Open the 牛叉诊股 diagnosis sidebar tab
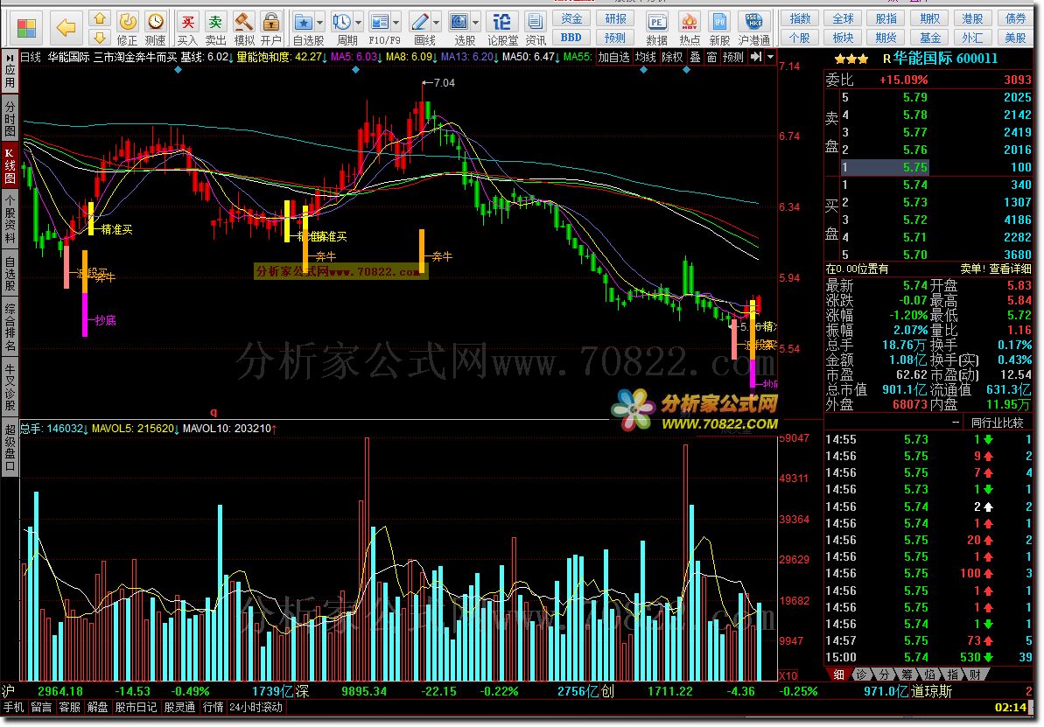This screenshot has height=727, width=1044. tap(10, 387)
